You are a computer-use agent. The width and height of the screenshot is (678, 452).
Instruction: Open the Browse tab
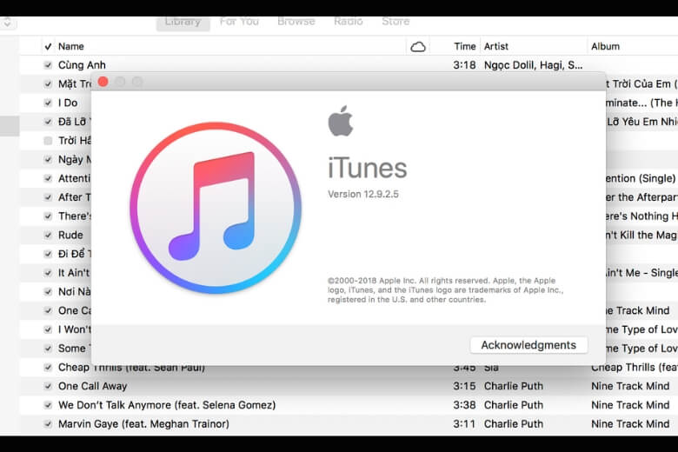[296, 22]
